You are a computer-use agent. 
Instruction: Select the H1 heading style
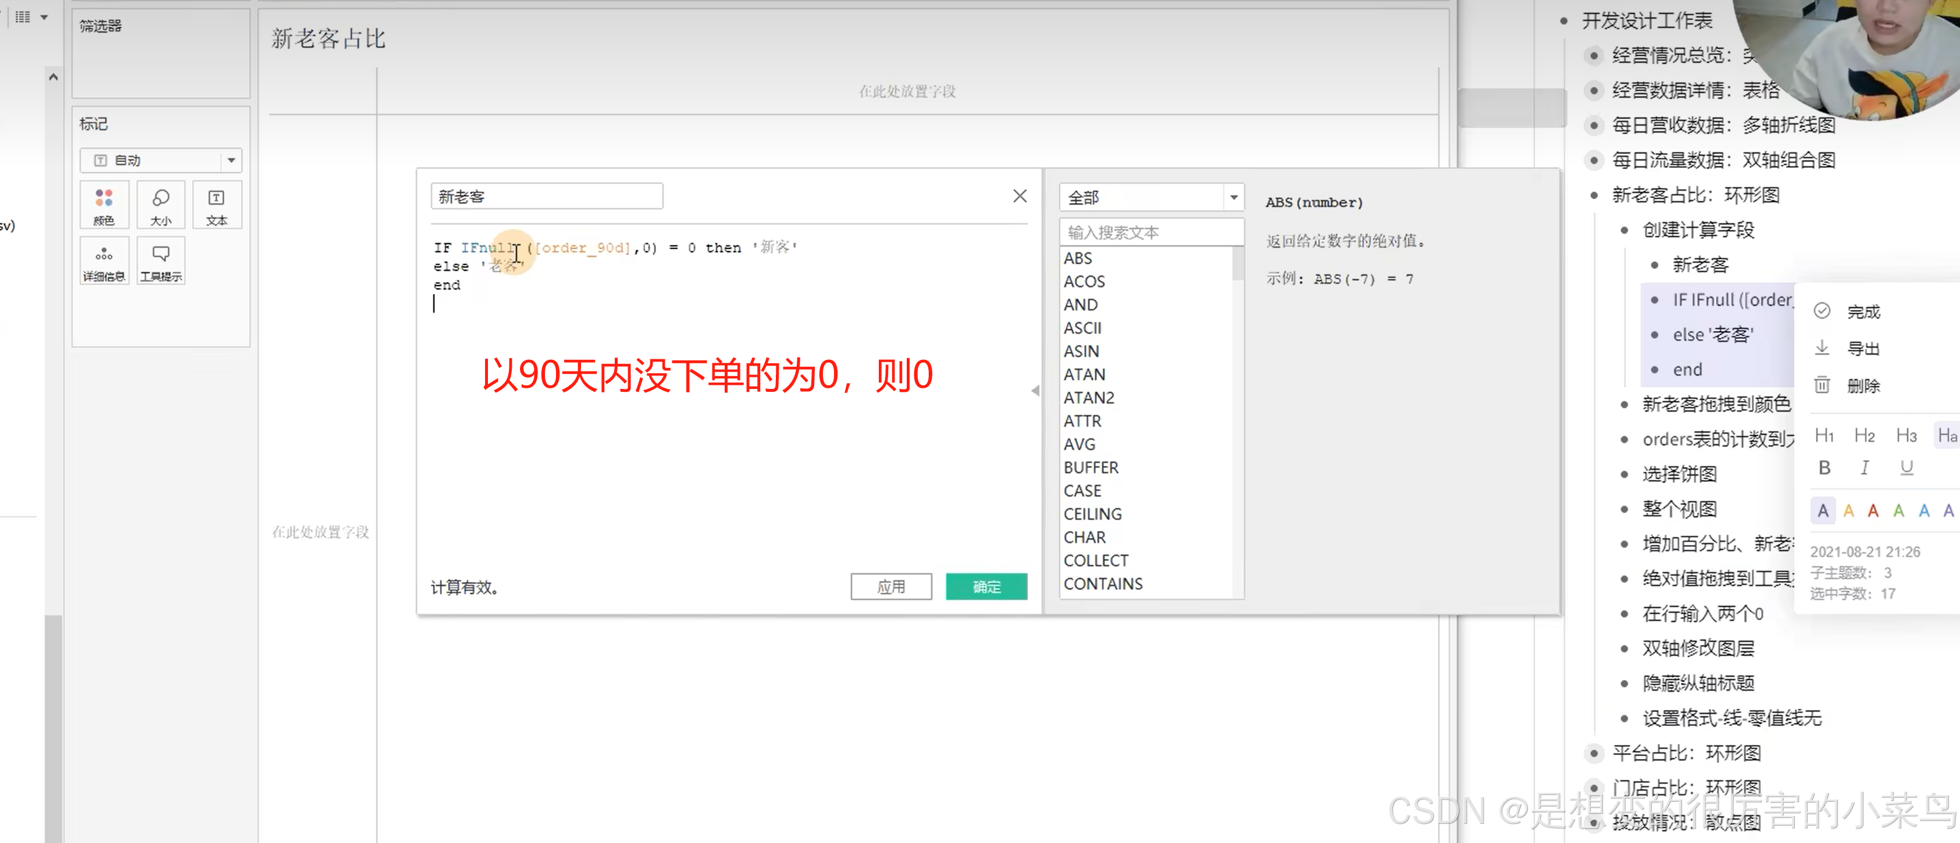tap(1824, 435)
